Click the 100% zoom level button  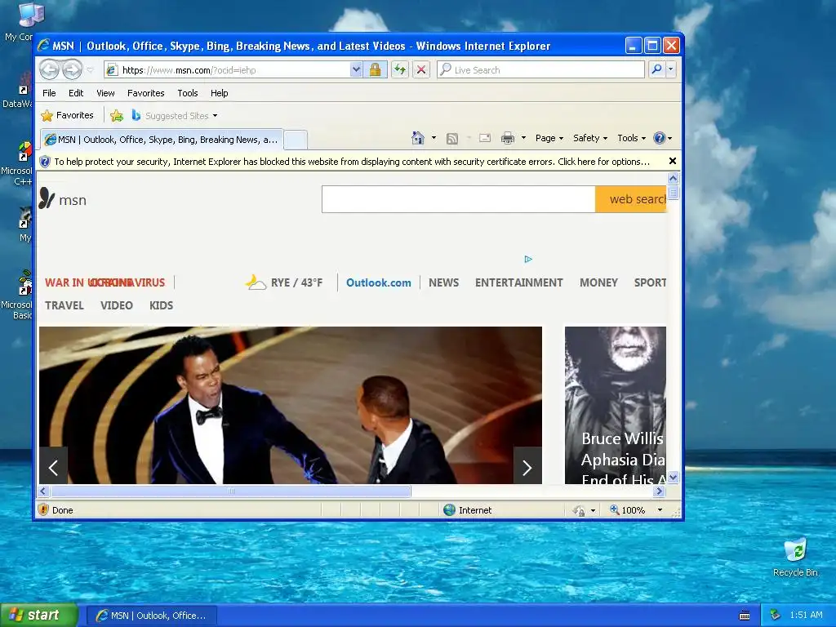pyautogui.click(x=628, y=509)
